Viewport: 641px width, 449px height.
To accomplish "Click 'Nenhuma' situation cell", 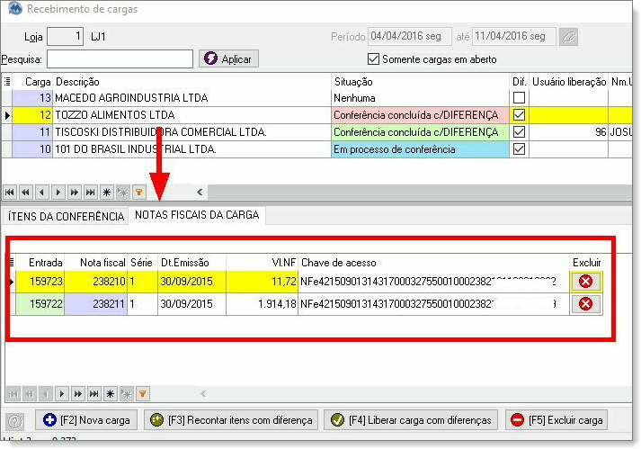I will [x=420, y=98].
